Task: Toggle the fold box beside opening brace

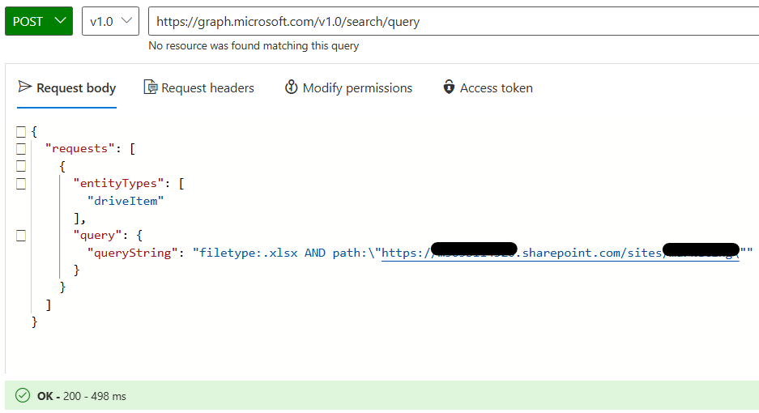Action: click(x=21, y=132)
